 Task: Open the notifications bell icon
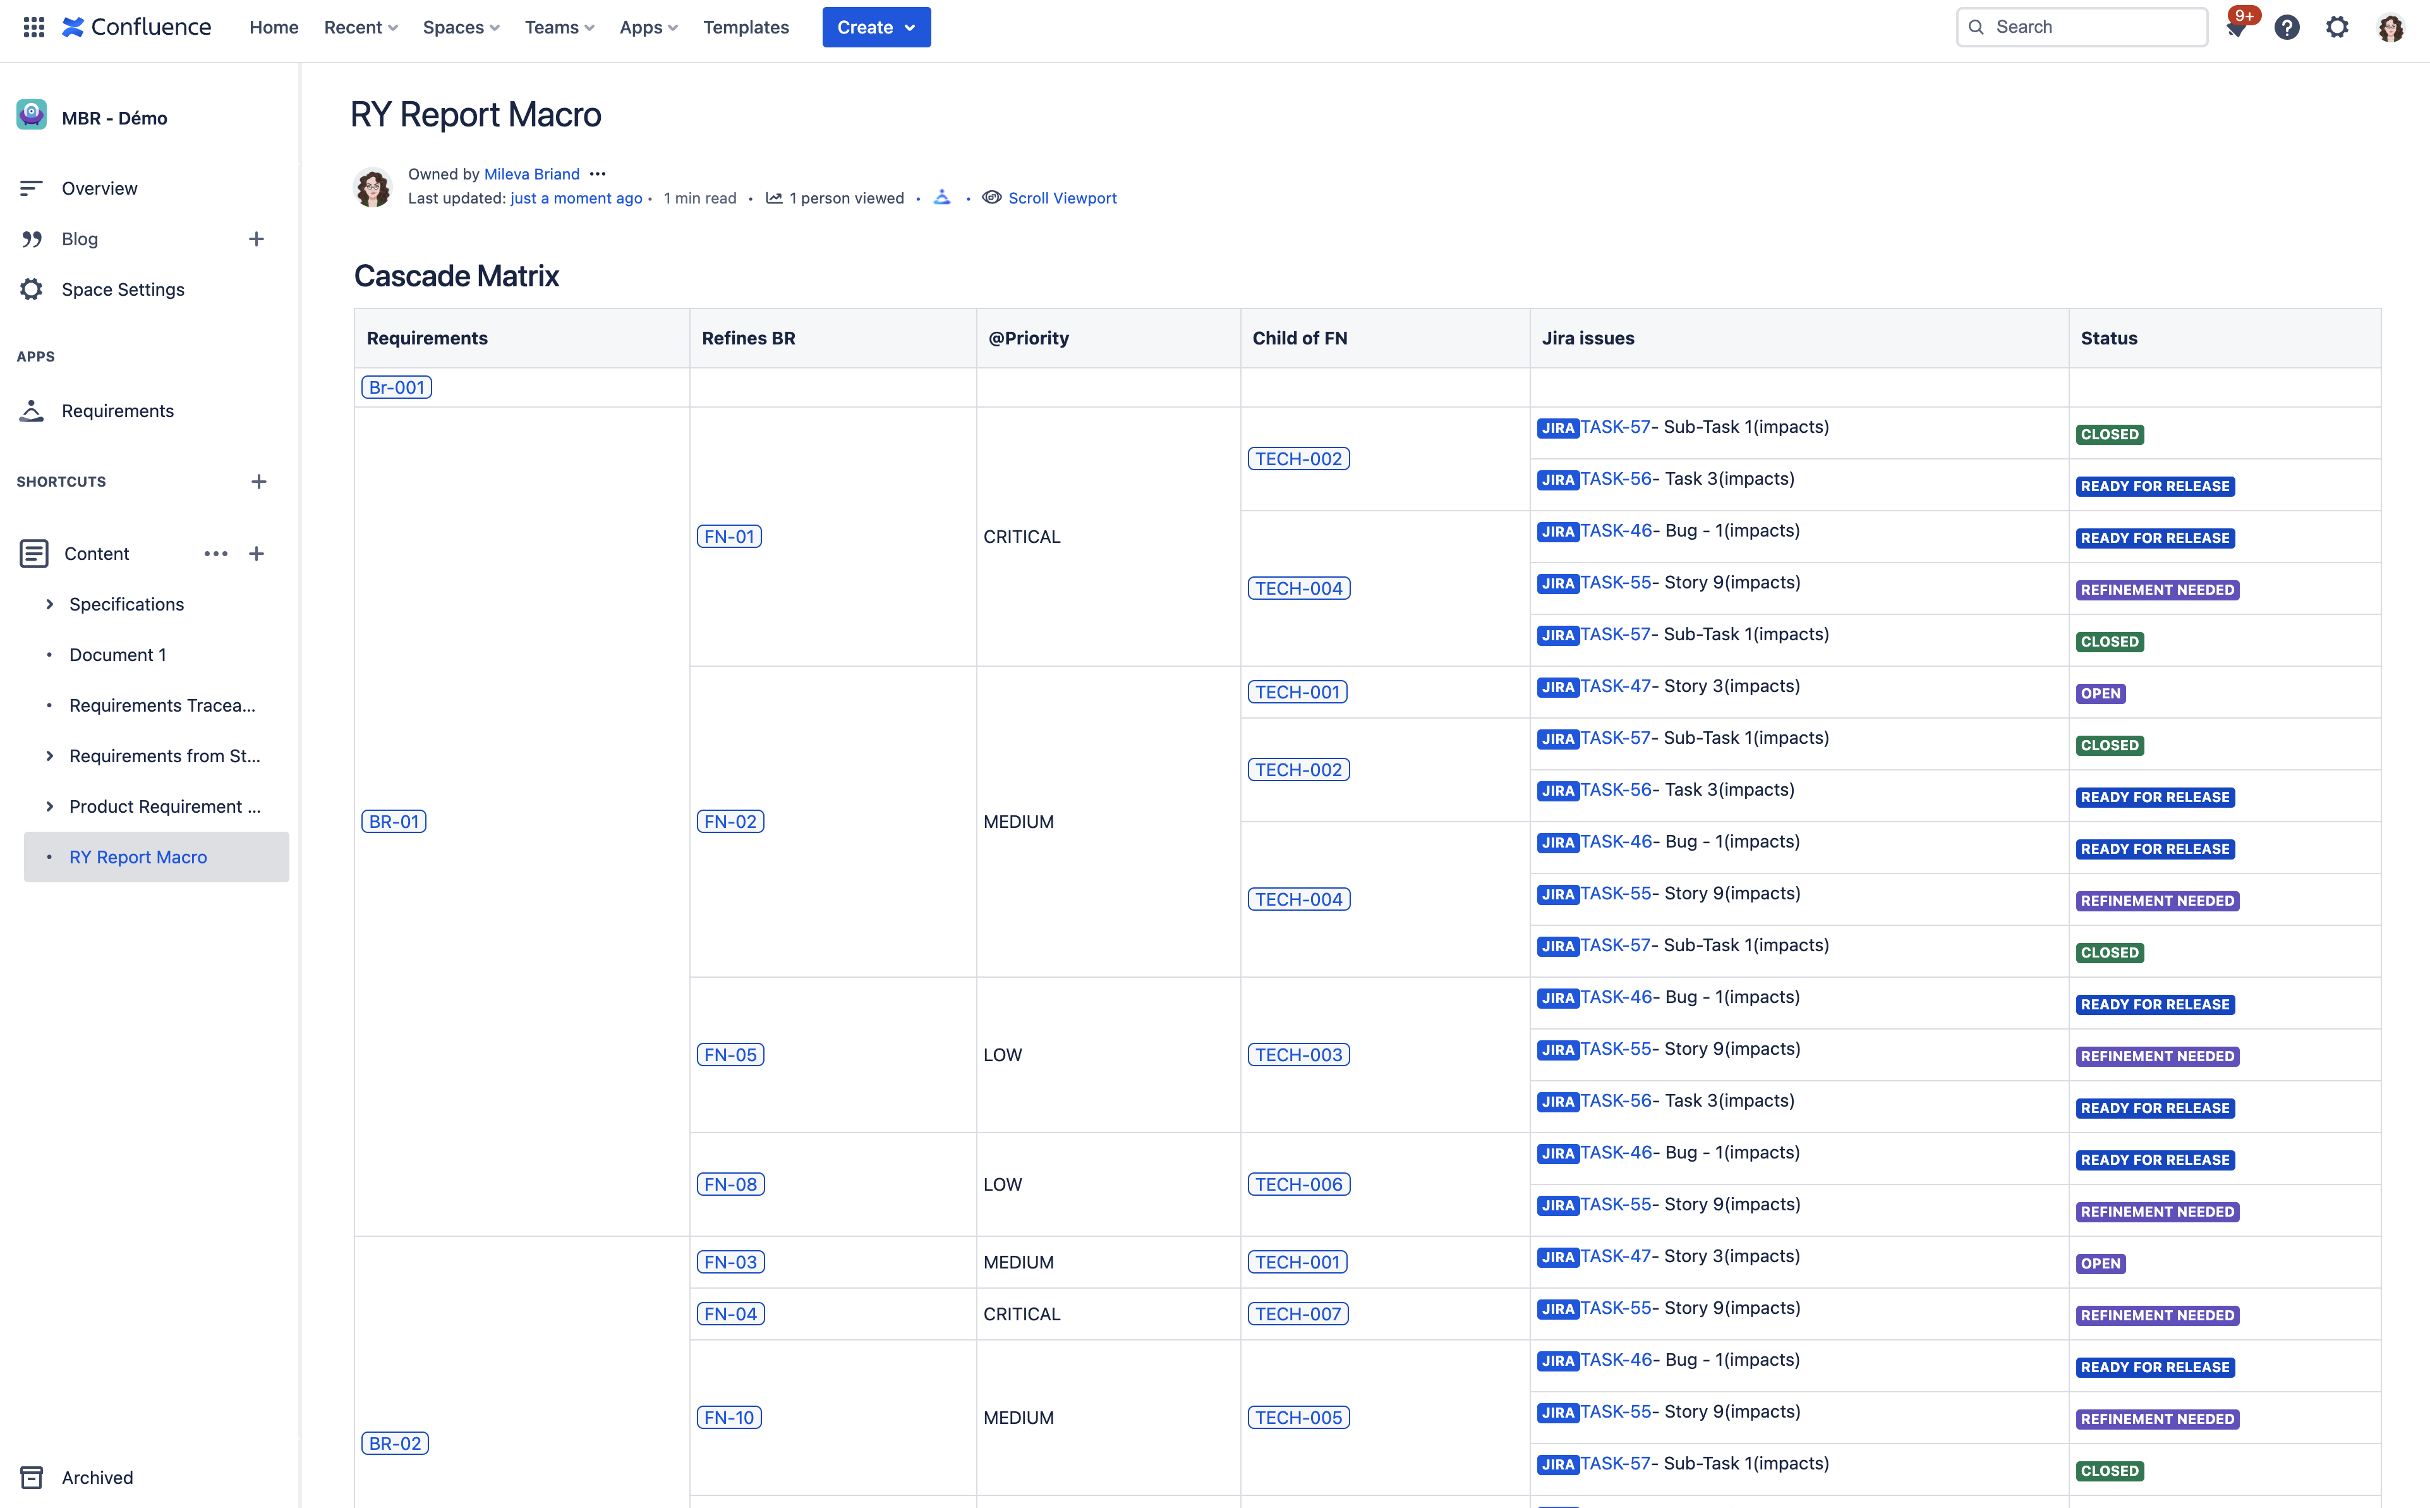tap(2235, 28)
